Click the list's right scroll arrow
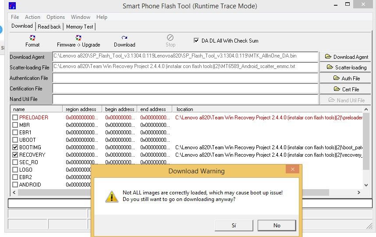Image resolution: width=376 pixels, height=237 pixels. [359, 192]
